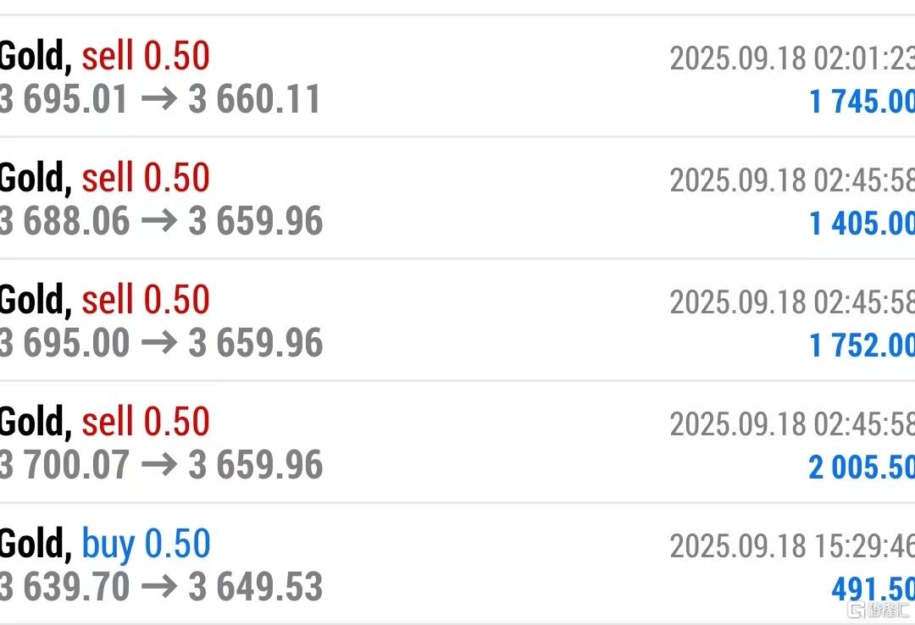Click the 1 752.00 profit value
Viewport: 915px width, 625px height.
tap(862, 345)
